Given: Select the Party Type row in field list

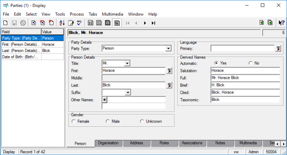Looking at the screenshot, I should pyautogui.click(x=33, y=38).
